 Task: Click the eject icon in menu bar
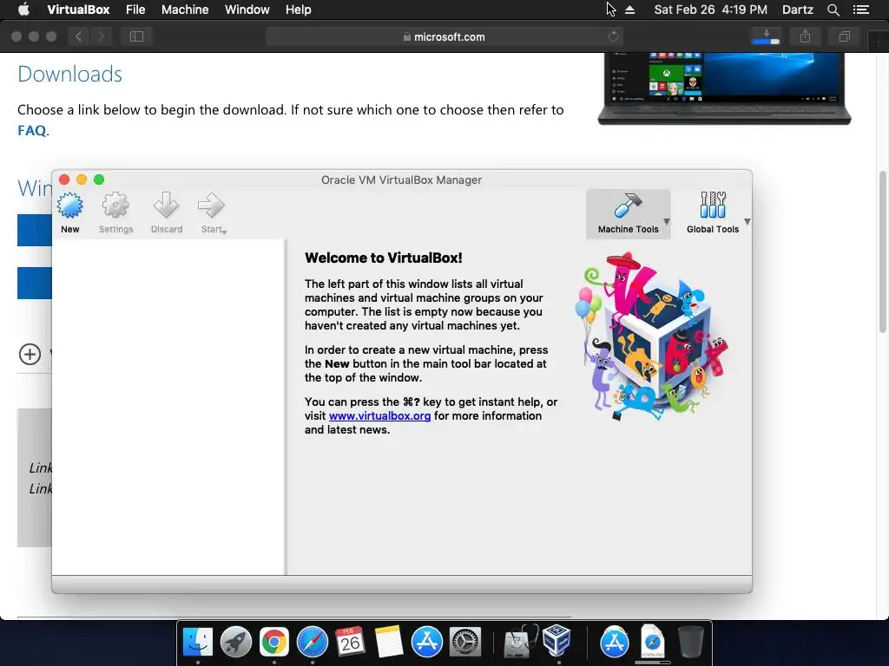pyautogui.click(x=630, y=10)
